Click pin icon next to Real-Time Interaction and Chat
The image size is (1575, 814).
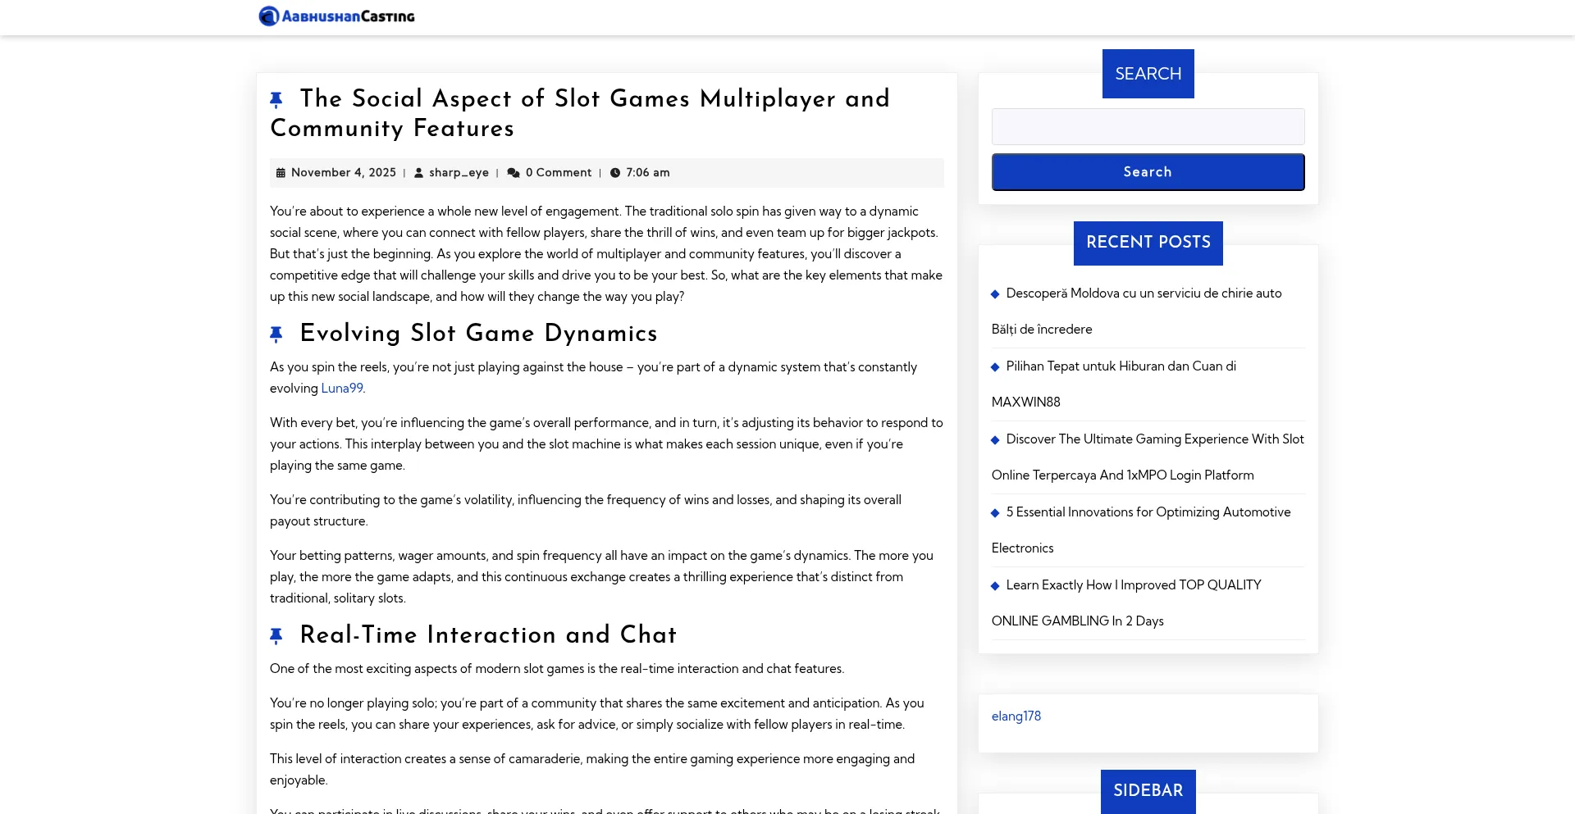point(276,636)
